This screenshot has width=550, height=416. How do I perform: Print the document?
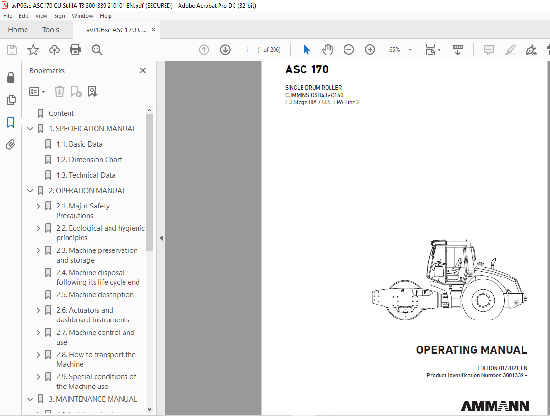(x=75, y=50)
